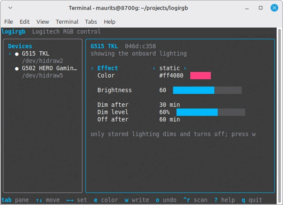Click the Dim level slider bar

click(210, 112)
